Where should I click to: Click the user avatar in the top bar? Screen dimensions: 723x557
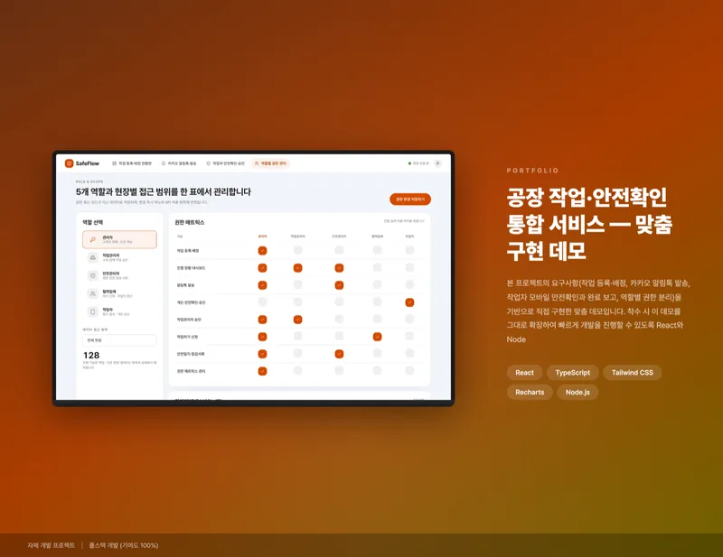point(437,163)
